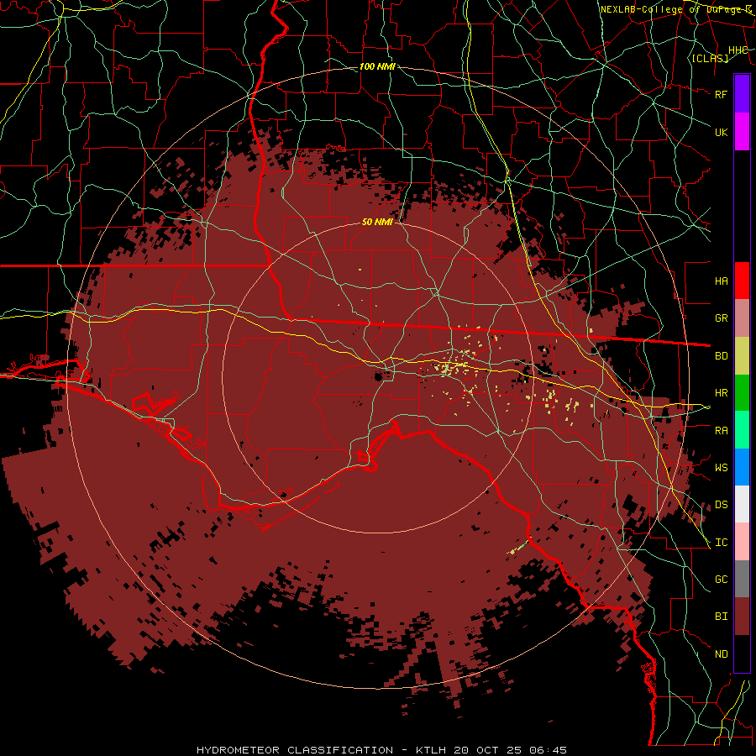Screen dimensions: 756x756
Task: Click the WS legend label
Action: point(721,467)
